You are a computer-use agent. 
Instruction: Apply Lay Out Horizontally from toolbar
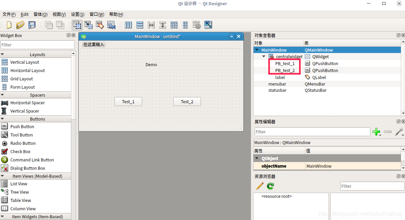point(128,25)
